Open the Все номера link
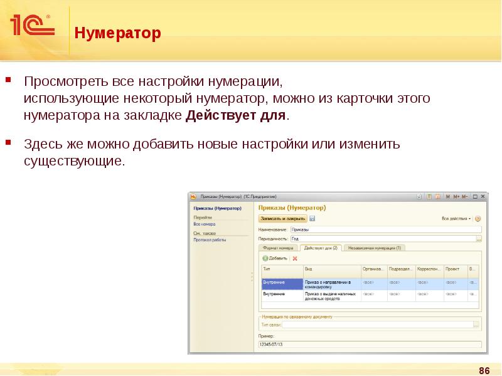Screen dimensions: 502x376 (x=205, y=224)
